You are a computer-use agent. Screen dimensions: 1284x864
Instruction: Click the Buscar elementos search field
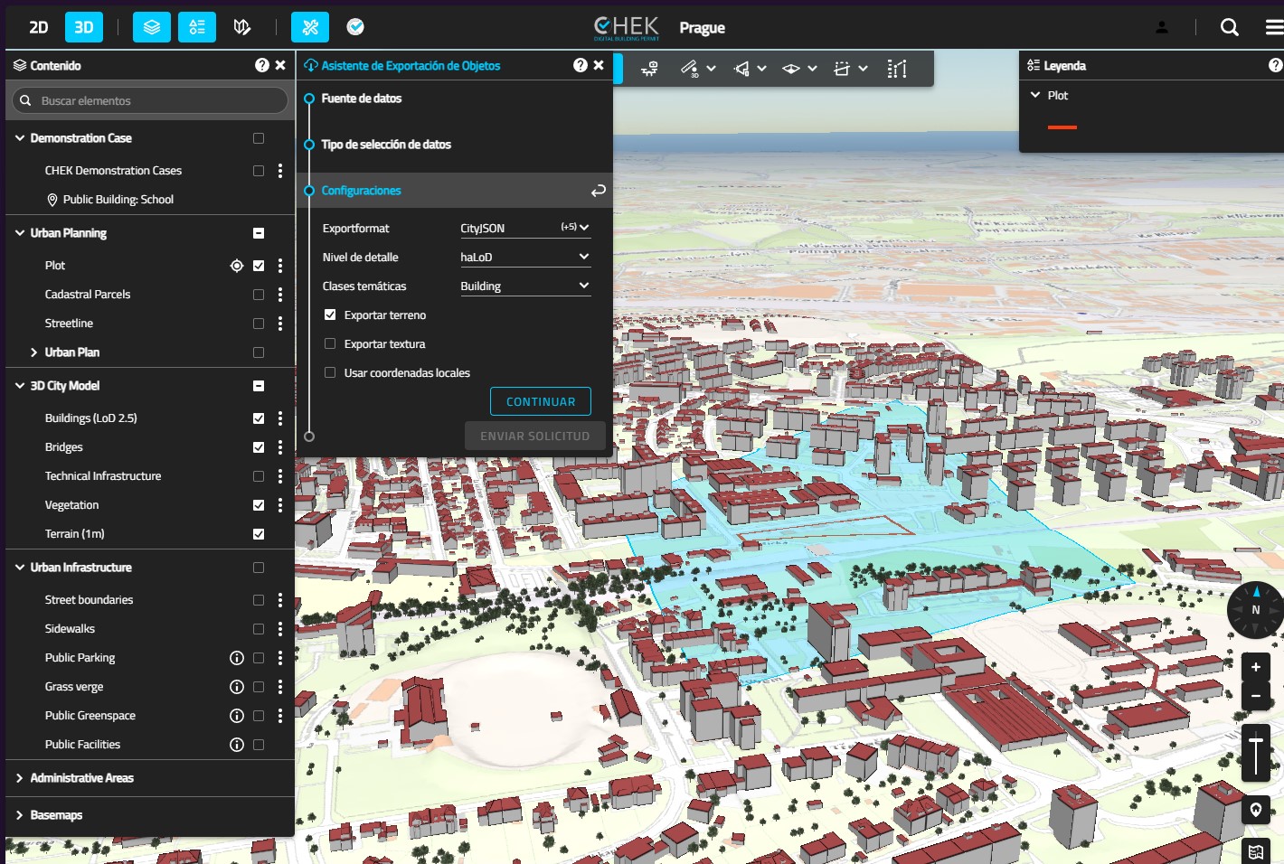pyautogui.click(x=149, y=100)
